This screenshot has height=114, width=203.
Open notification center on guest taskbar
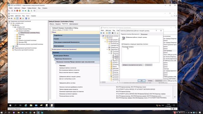coord(174,105)
